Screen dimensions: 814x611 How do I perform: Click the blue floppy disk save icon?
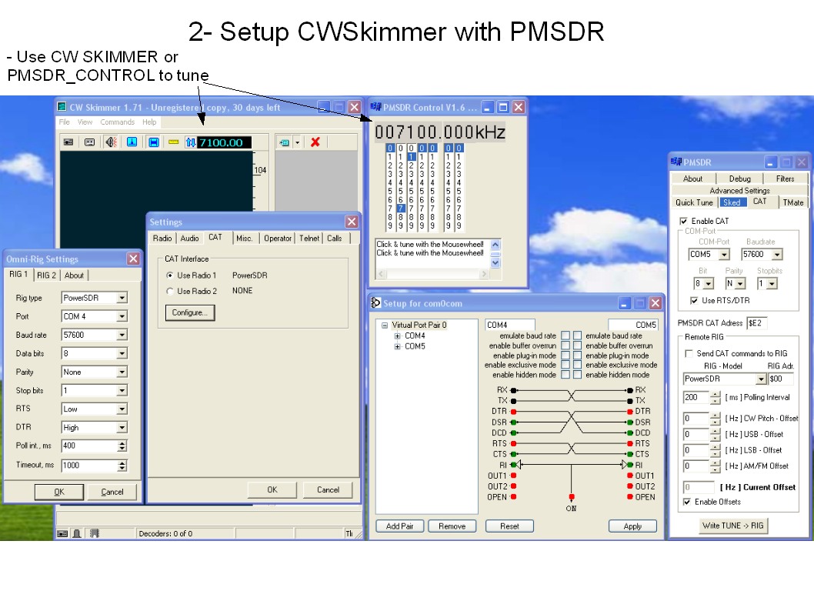coord(153,142)
